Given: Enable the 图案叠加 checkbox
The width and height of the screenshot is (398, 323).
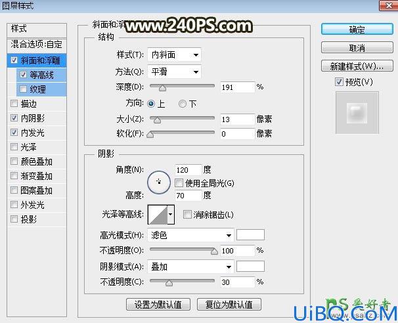Looking at the screenshot, I should point(14,190).
